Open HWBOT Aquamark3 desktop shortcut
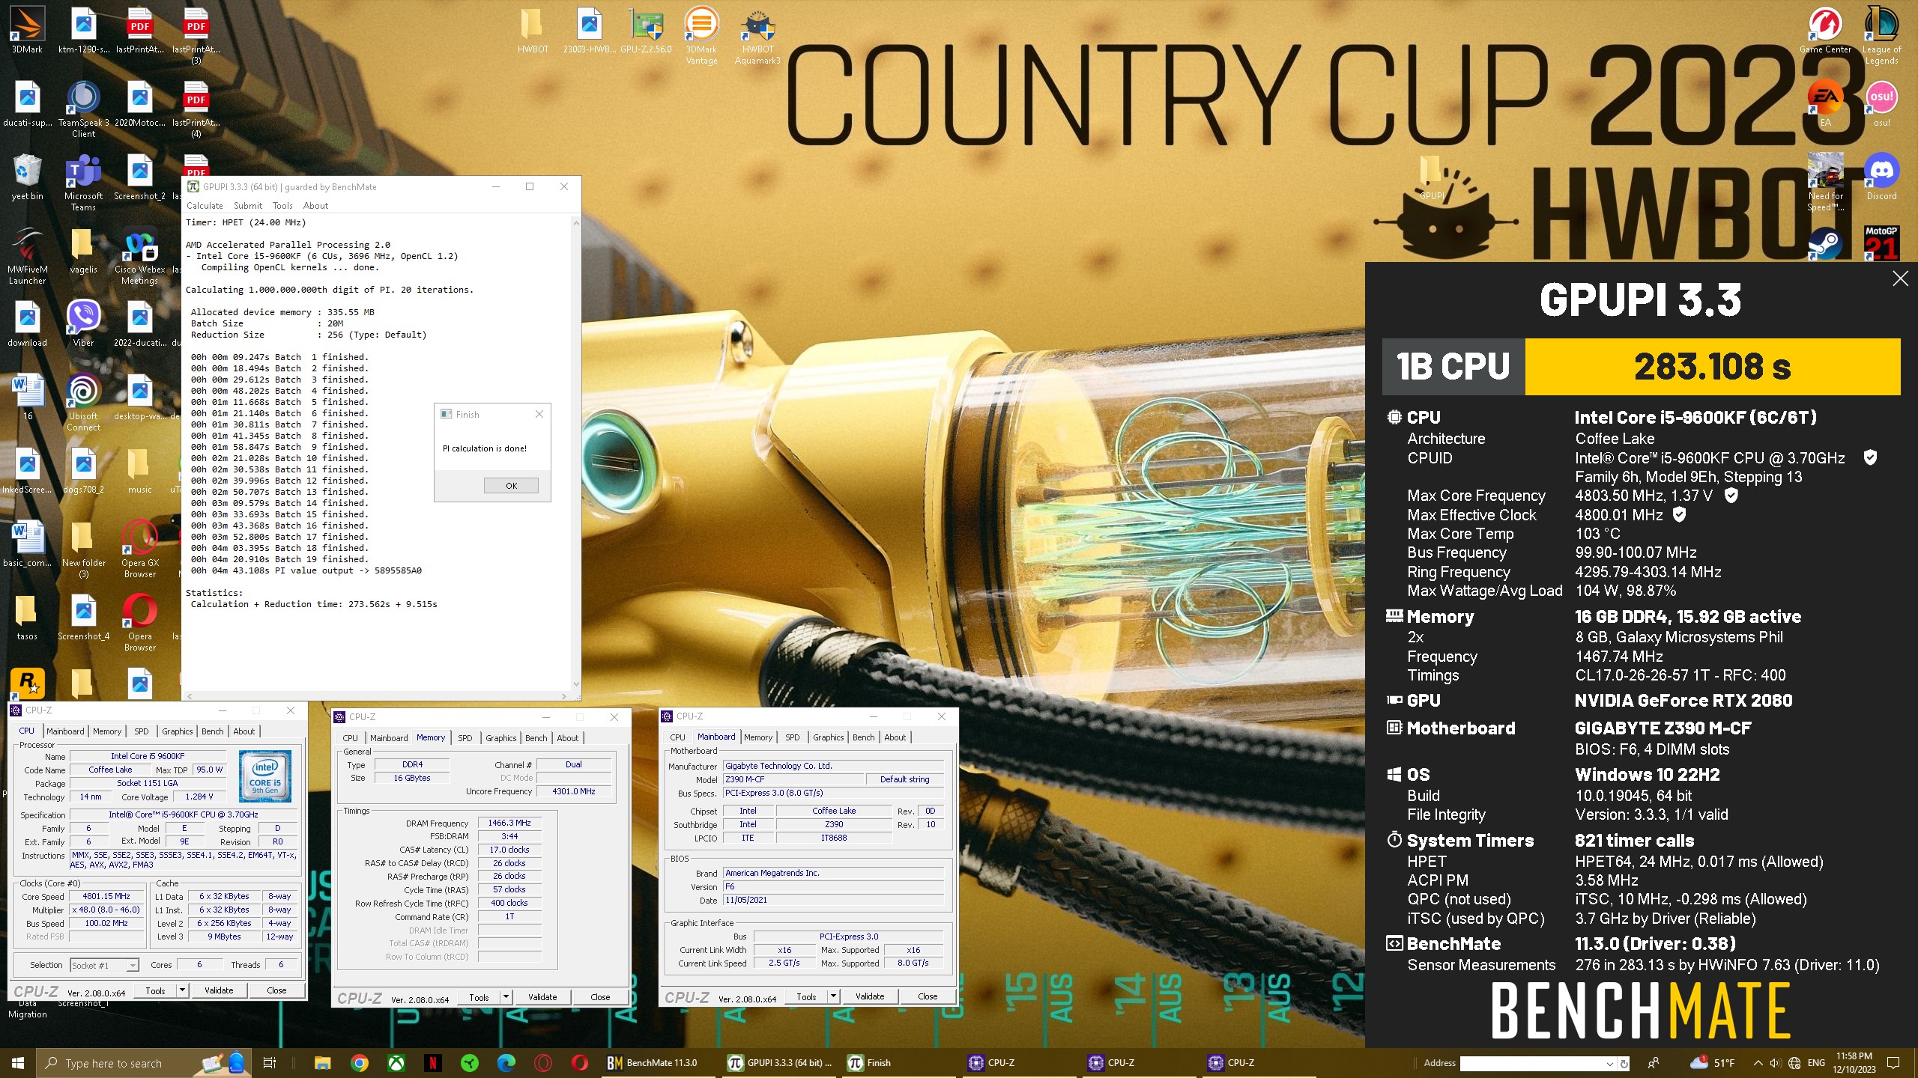This screenshot has width=1918, height=1078. tap(757, 36)
